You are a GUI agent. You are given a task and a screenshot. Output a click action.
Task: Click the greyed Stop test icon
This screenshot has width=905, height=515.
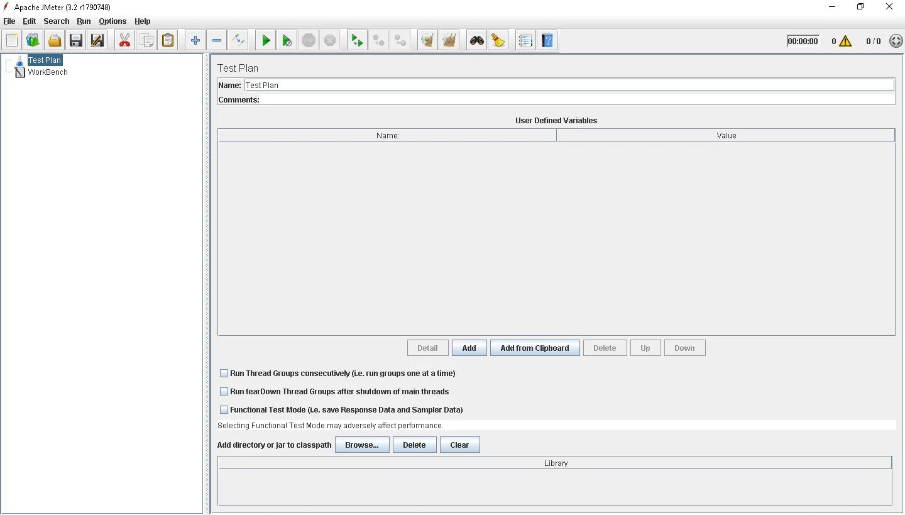(309, 41)
